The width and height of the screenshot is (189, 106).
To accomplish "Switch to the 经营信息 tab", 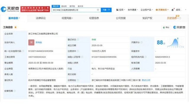I will pos(94,18).
